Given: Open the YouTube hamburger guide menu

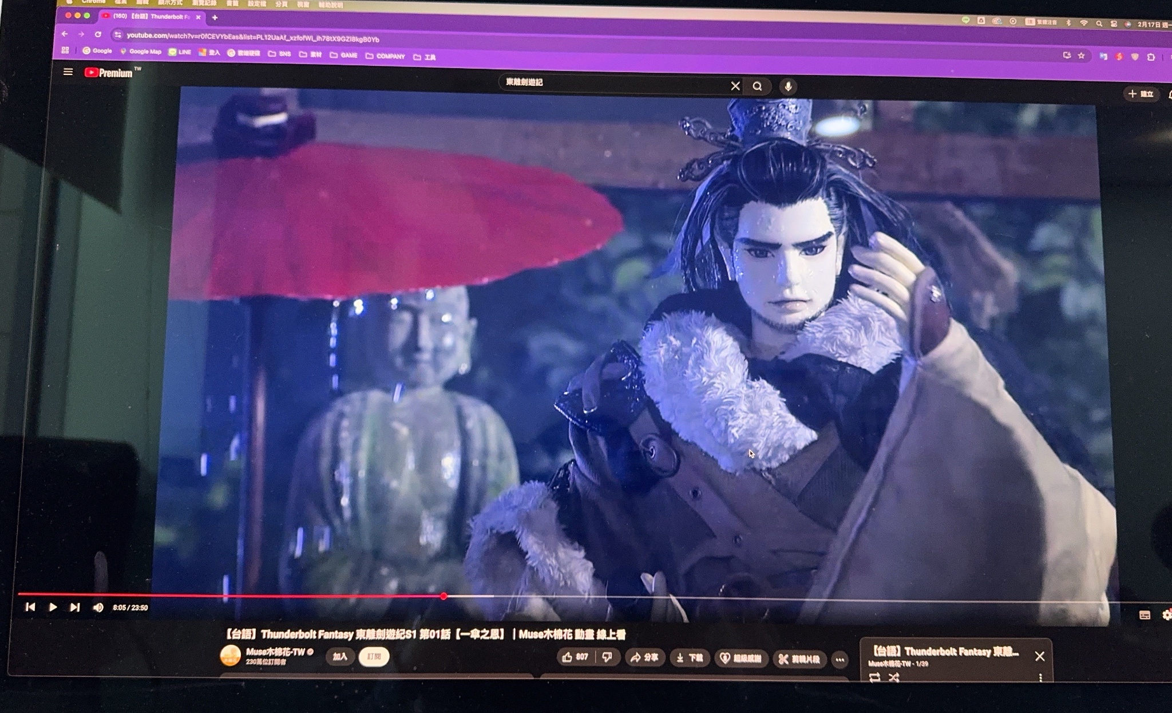Looking at the screenshot, I should [68, 72].
